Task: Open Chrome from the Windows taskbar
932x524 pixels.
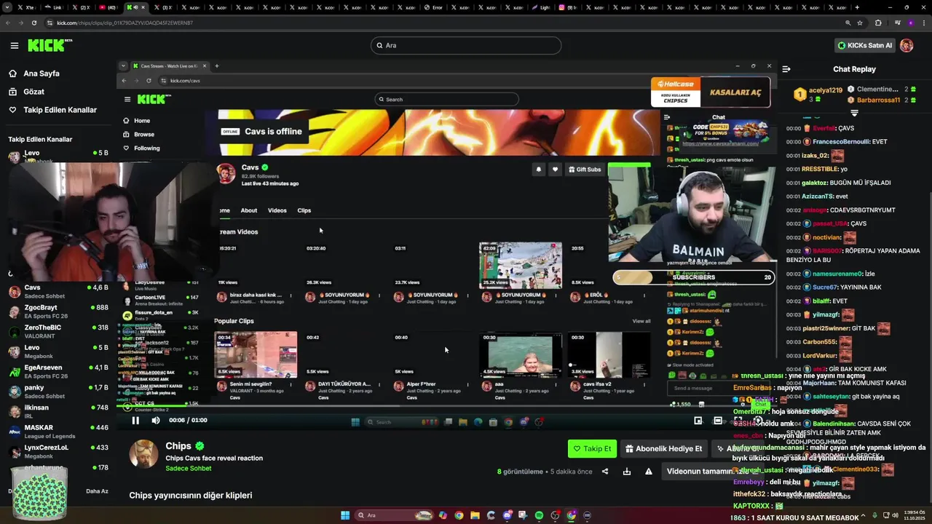Action: tap(459, 515)
